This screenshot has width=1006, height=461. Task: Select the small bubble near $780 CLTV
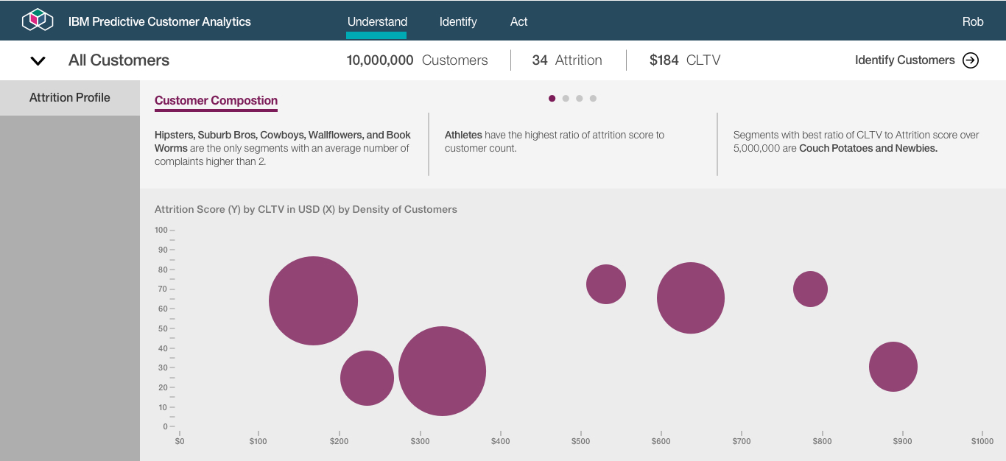tap(810, 289)
